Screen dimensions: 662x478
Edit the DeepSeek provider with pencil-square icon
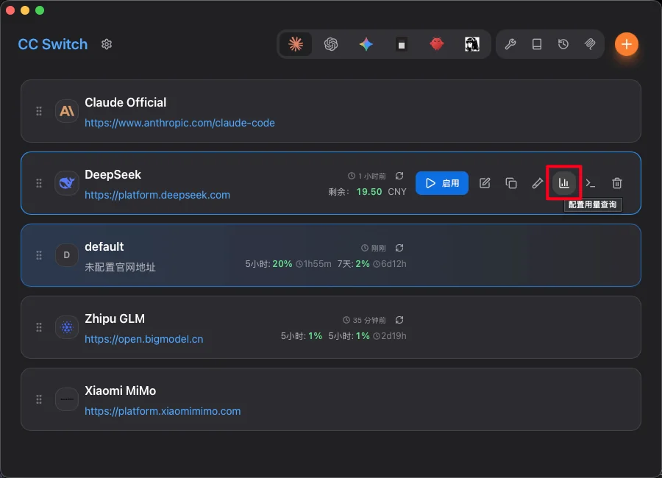[x=485, y=183]
